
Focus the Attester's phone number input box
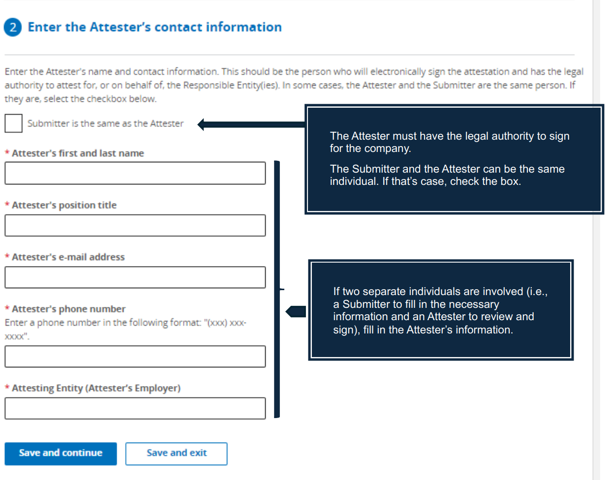pyautogui.click(x=135, y=357)
